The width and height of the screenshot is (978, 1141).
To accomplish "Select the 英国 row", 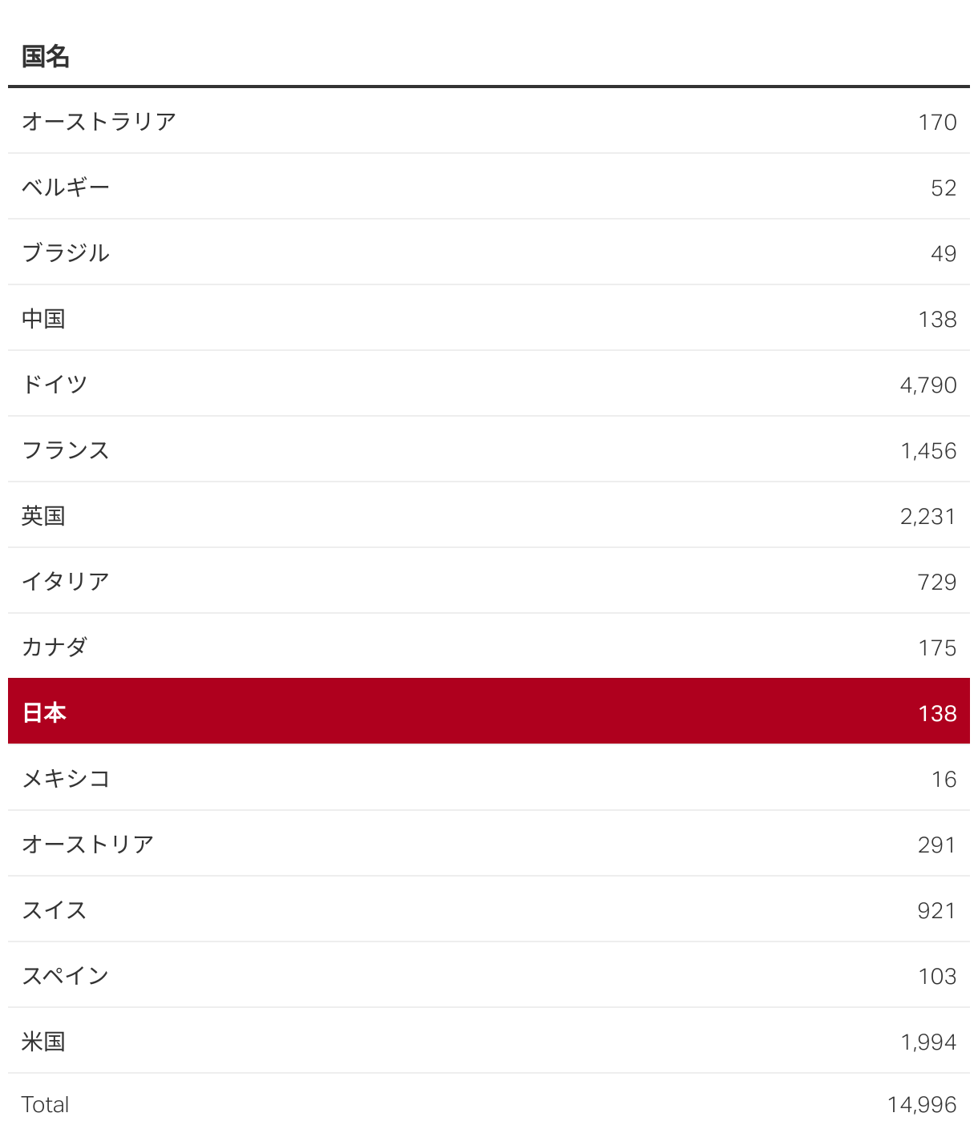I will click(489, 515).
